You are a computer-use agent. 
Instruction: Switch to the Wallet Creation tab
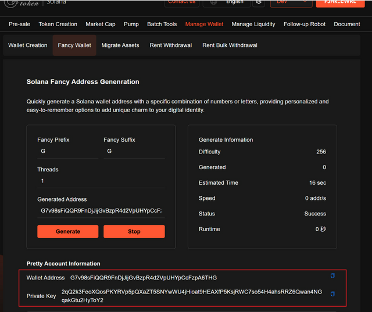click(x=28, y=45)
